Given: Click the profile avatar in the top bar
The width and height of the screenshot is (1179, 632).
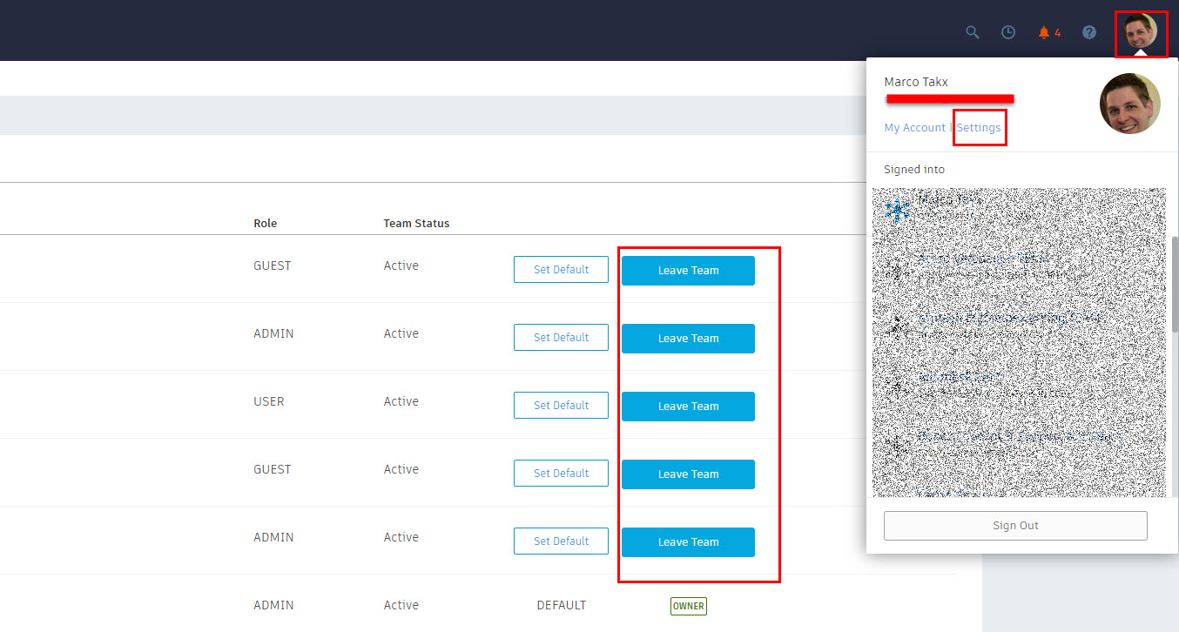Looking at the screenshot, I should tap(1141, 34).
